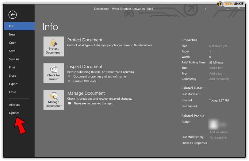Image resolution: width=249 pixels, height=161 pixels.
Task: Open the Check for Issues dropdown
Action: tap(54, 73)
